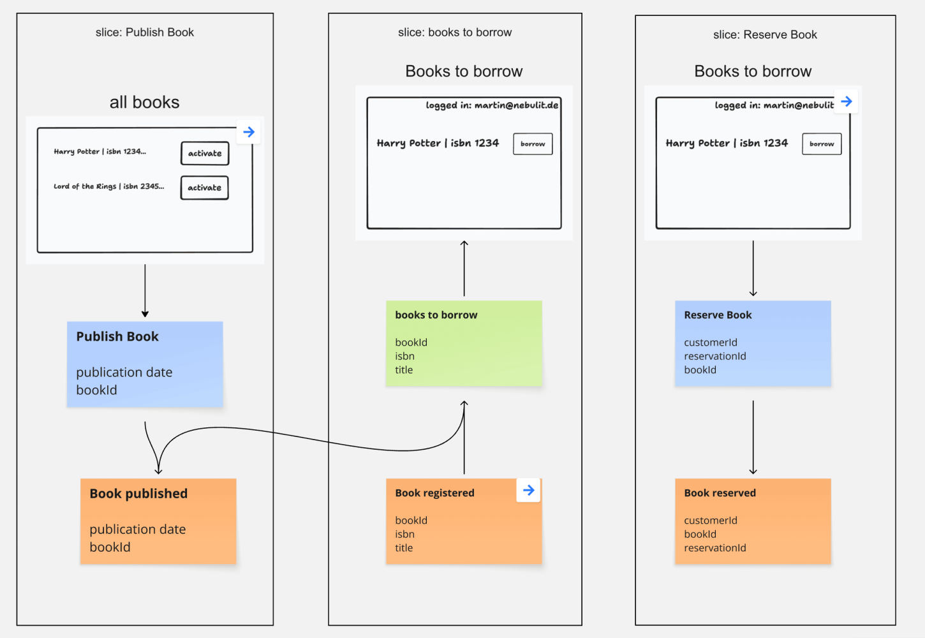
Task: Select the Book reserved orange event card
Action: pos(753,521)
